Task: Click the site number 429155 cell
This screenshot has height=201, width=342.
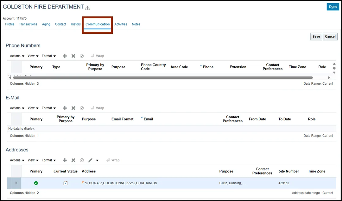Action: (x=284, y=183)
